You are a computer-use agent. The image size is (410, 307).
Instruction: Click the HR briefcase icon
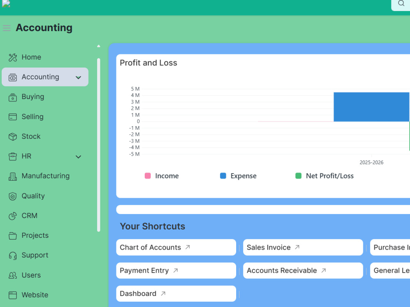click(x=13, y=156)
